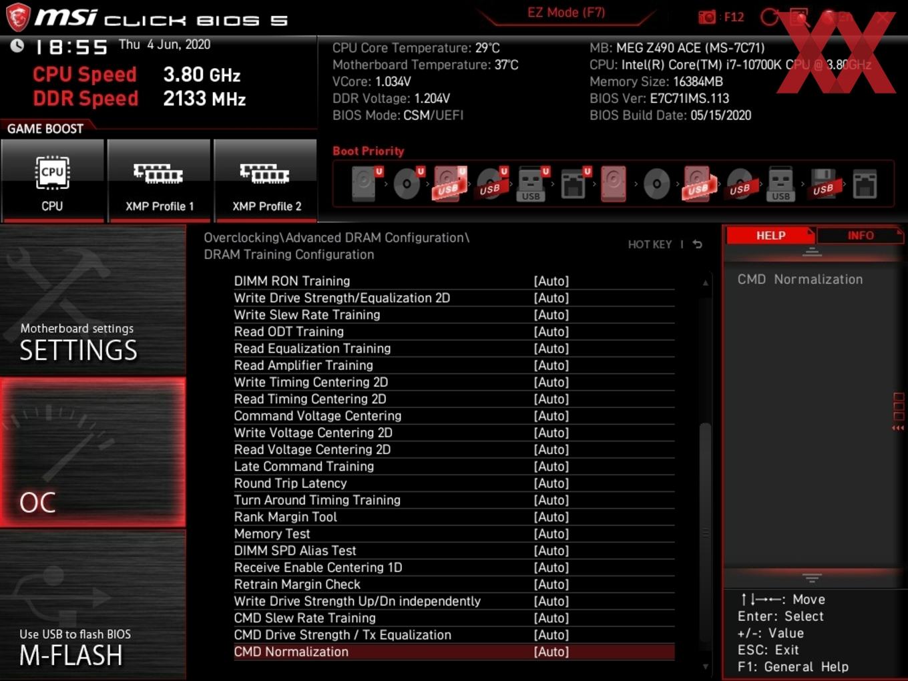Select the highlighted UEFI USB hard disk boot icon
Screen dimensions: 908x681
pyautogui.click(x=449, y=184)
